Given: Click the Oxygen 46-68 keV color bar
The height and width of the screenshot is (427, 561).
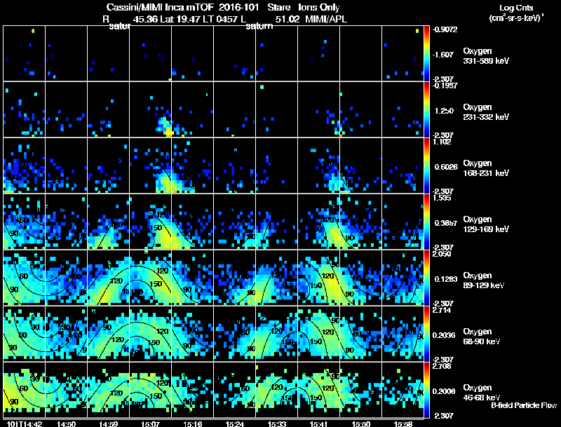Looking at the screenshot, I should (426, 390).
